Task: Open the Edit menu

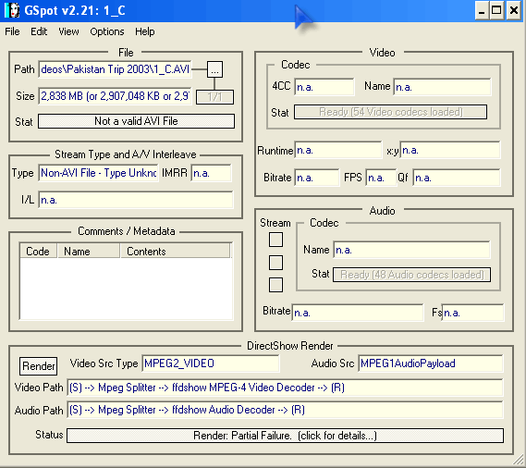Action: [39, 31]
